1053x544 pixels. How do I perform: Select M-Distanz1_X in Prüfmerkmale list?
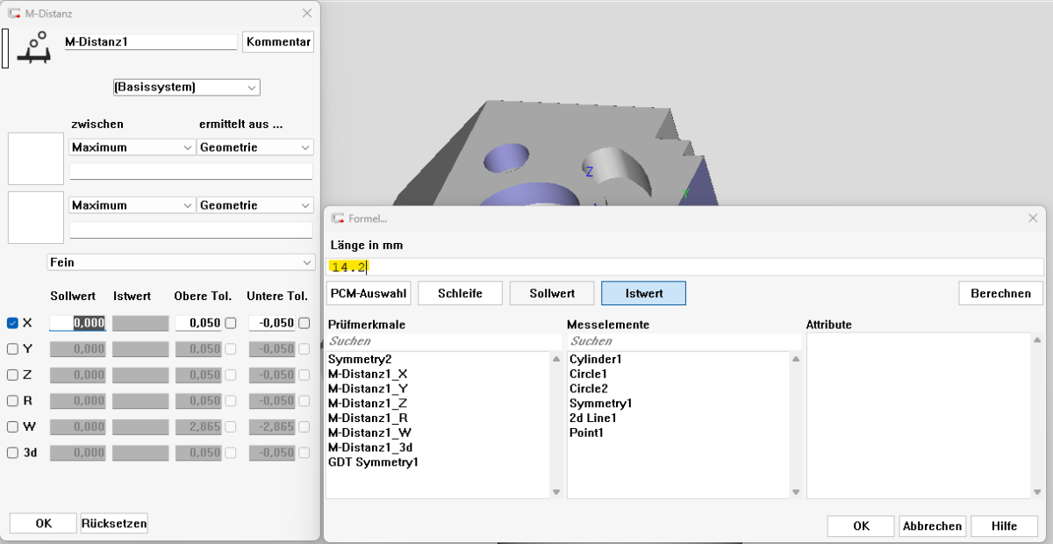367,374
